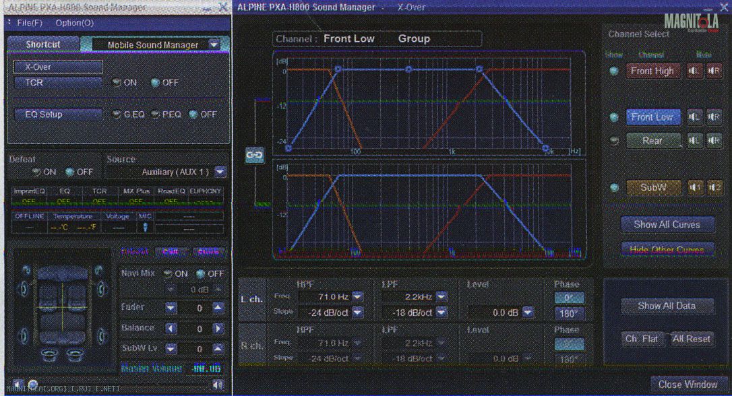Set Navi Mix to OFF
732x396 pixels.
[x=201, y=274]
